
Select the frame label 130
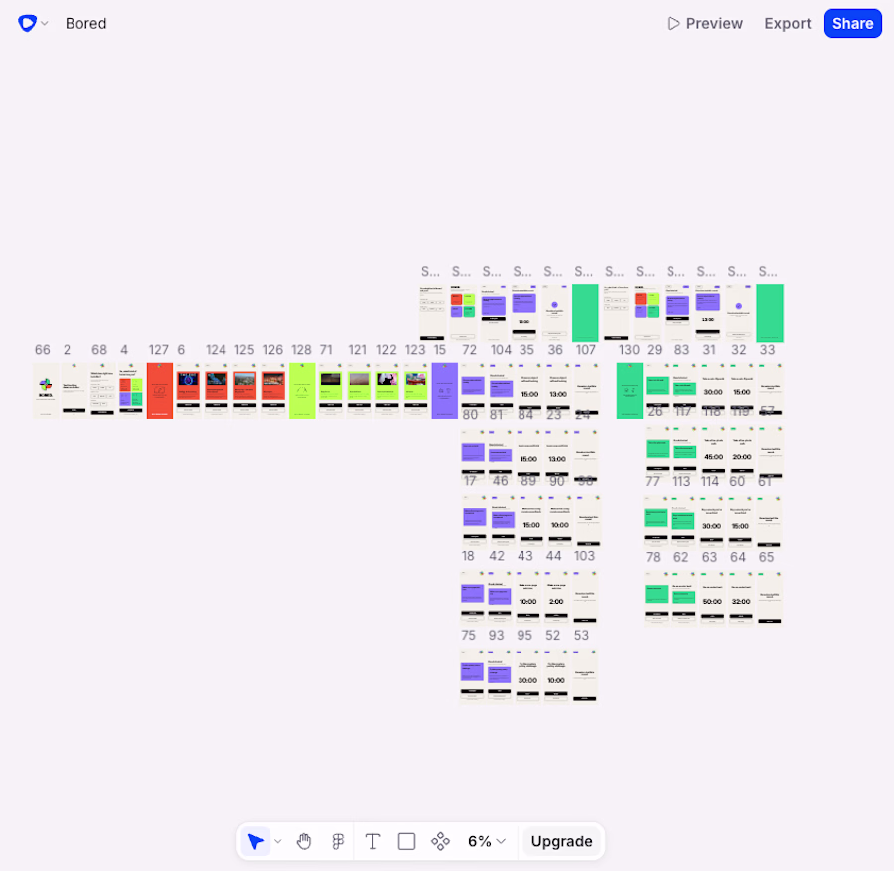(630, 350)
